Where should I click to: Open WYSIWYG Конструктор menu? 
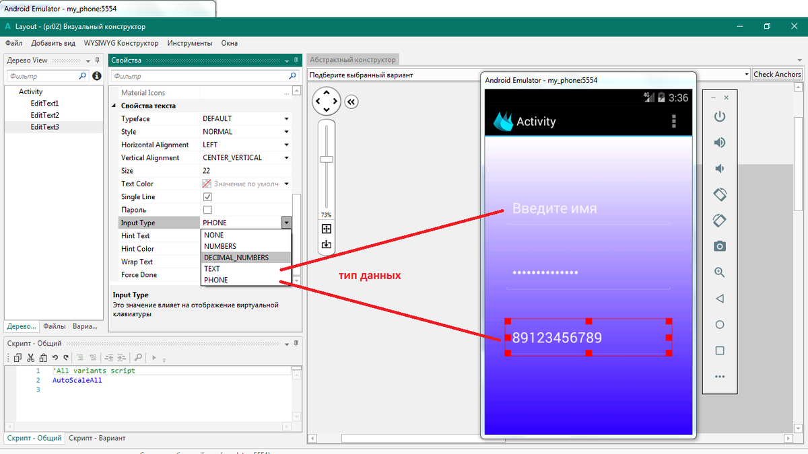[x=121, y=43]
